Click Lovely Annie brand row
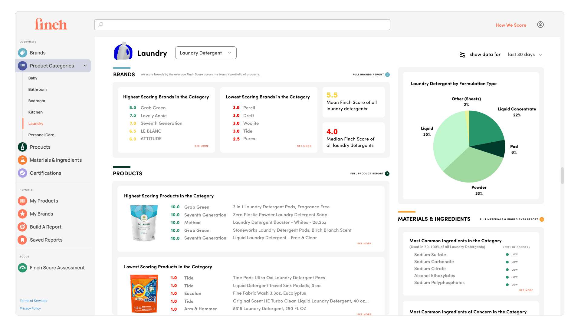 [x=148, y=116]
